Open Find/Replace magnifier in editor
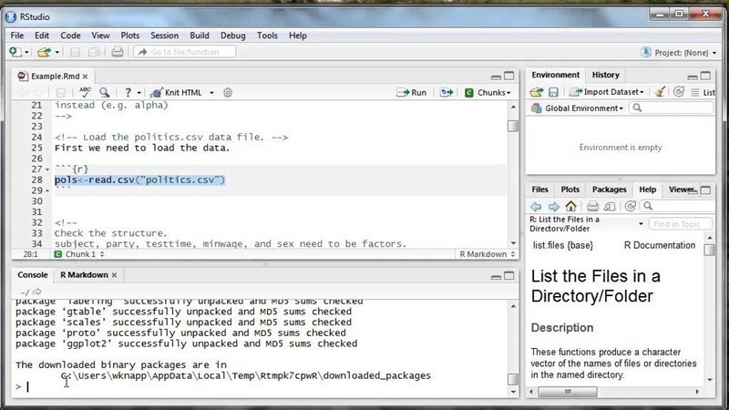729x410 pixels. tap(105, 93)
